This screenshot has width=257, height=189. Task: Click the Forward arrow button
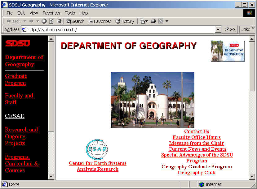point(31,21)
